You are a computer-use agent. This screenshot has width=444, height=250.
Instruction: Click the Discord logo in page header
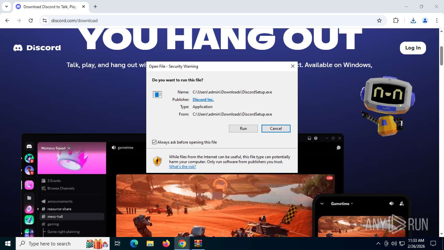[37, 48]
